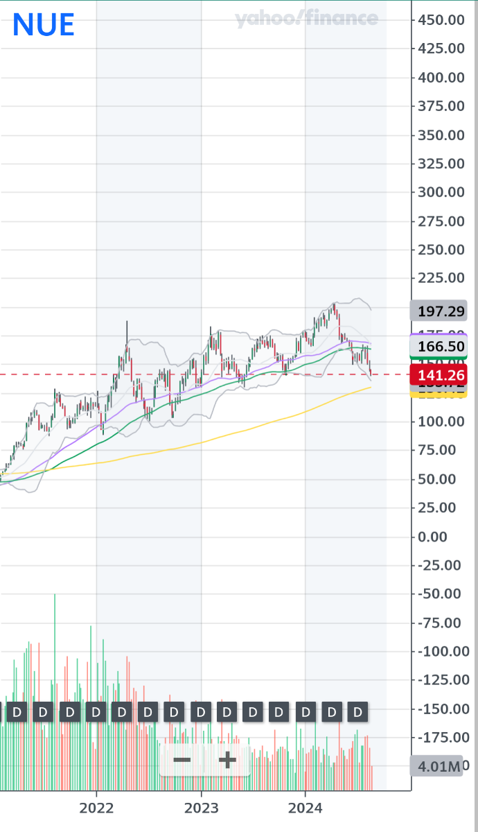Click the 2023 year label on time axis
Screen dimensions: 478x832
click(x=201, y=808)
